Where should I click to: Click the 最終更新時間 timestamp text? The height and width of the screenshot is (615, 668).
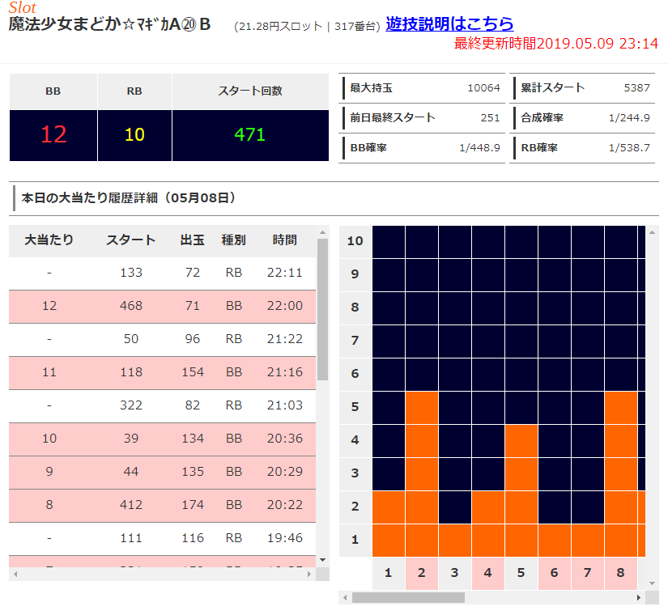(x=556, y=44)
